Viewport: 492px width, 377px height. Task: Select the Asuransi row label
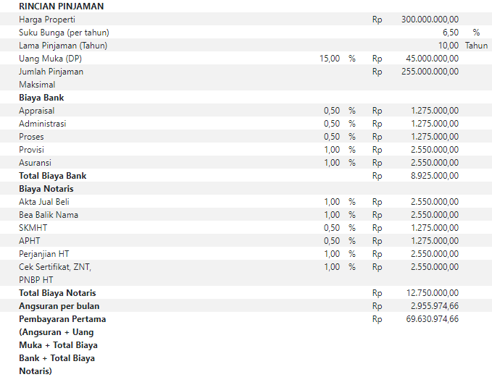(x=35, y=163)
